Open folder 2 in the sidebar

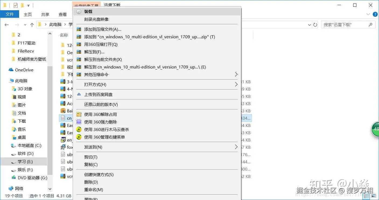point(19,35)
